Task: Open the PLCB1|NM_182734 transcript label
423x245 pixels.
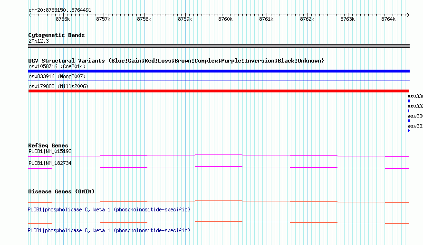Action: [x=50, y=163]
